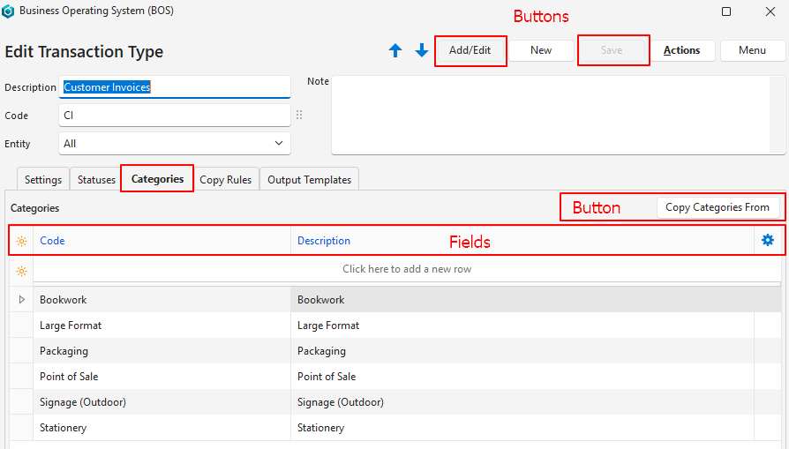Image resolution: width=789 pixels, height=449 pixels.
Task: Click the blue down arrow icon
Action: (422, 51)
